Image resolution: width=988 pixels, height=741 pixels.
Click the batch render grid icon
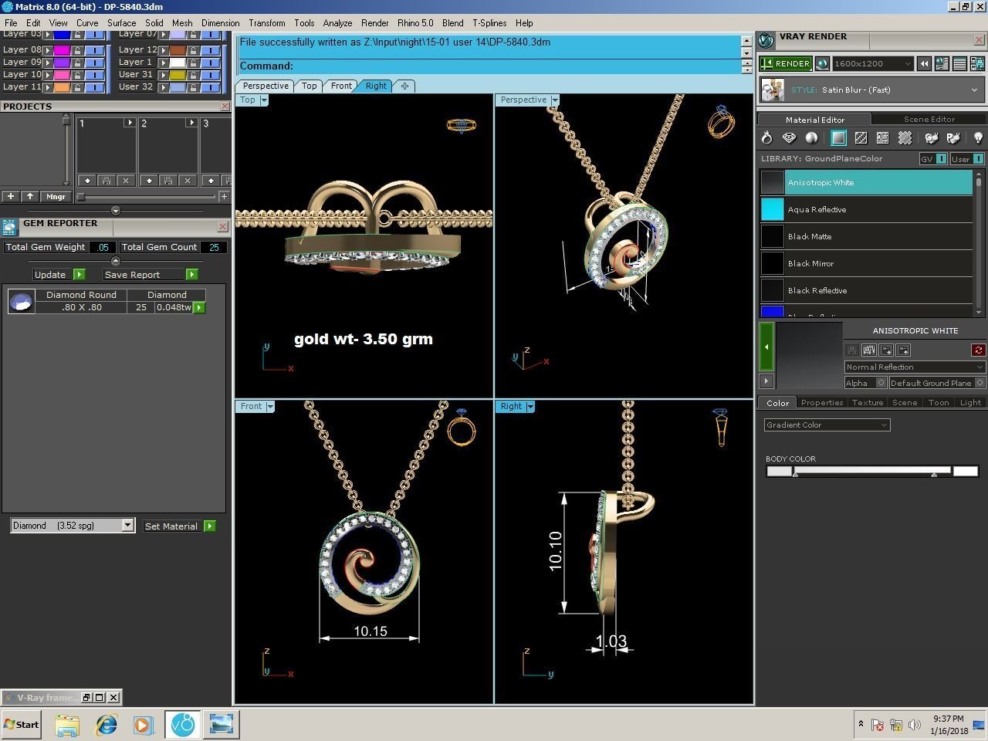(977, 64)
